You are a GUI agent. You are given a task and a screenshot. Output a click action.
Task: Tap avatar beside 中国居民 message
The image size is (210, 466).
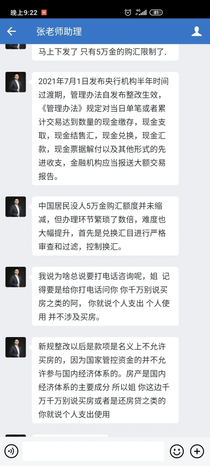click(x=16, y=207)
